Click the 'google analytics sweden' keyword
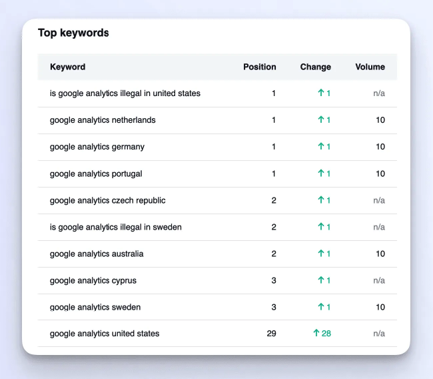The image size is (433, 379). tap(95, 307)
